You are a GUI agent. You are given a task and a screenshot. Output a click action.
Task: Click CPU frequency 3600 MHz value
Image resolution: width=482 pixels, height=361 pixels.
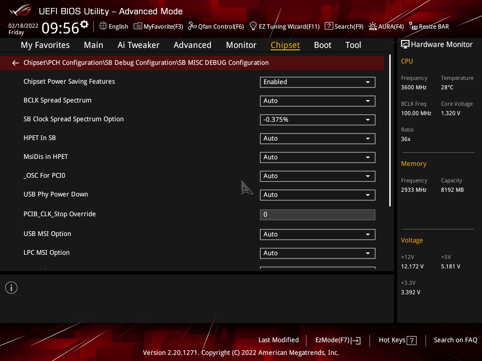(x=413, y=87)
